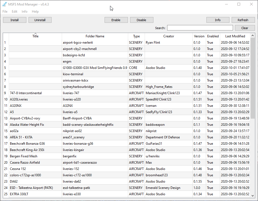Select the Beechcraft Bonanza G36 title
The image size is (258, 201).
point(35,143)
